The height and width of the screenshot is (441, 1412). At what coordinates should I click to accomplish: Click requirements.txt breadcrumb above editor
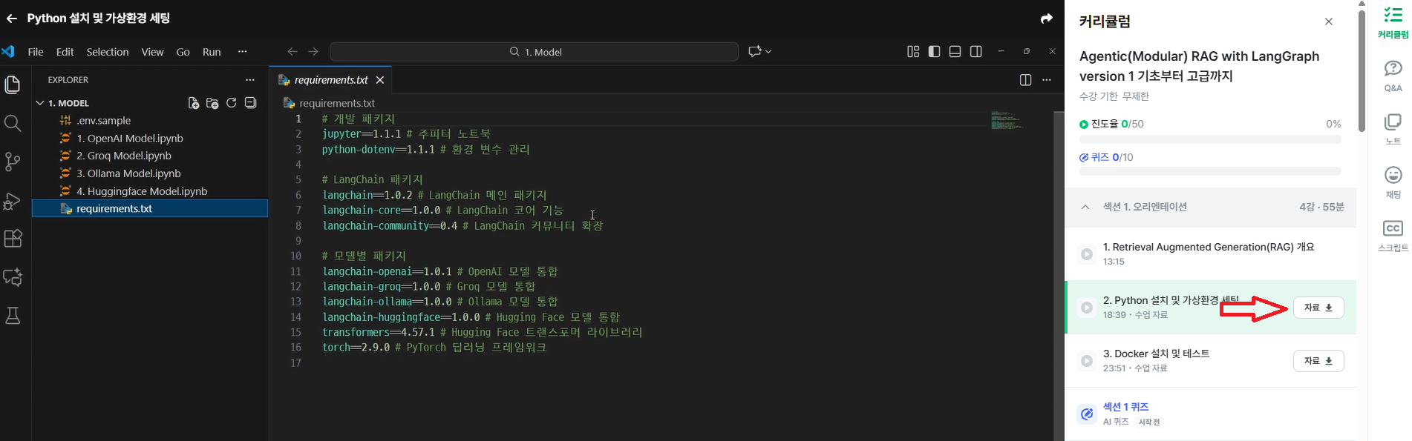(x=336, y=103)
